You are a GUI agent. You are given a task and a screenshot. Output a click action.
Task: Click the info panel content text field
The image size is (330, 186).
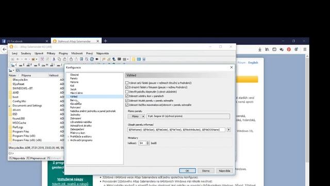pyautogui.click(x=176, y=130)
